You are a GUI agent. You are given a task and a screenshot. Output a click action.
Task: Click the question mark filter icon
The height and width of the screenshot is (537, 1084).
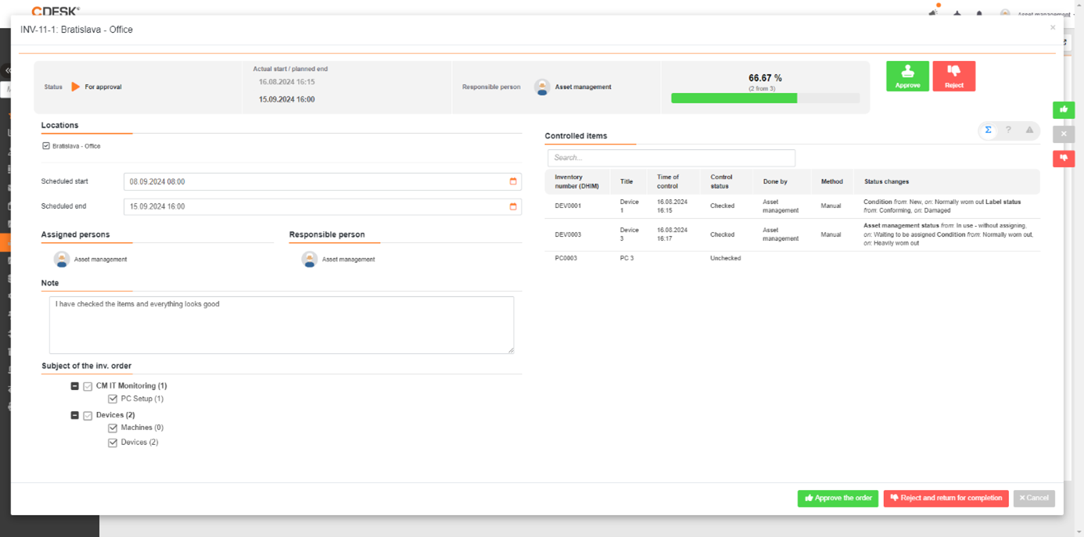point(1009,131)
